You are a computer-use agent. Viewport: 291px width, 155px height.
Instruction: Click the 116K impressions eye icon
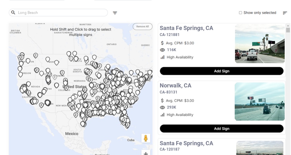pyautogui.click(x=163, y=50)
